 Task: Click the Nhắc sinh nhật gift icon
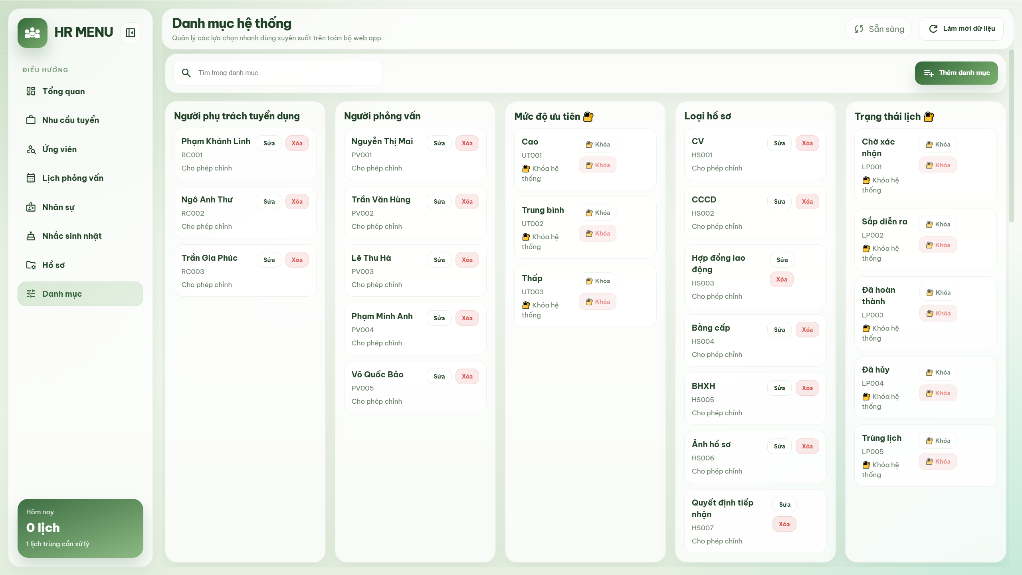[31, 236]
